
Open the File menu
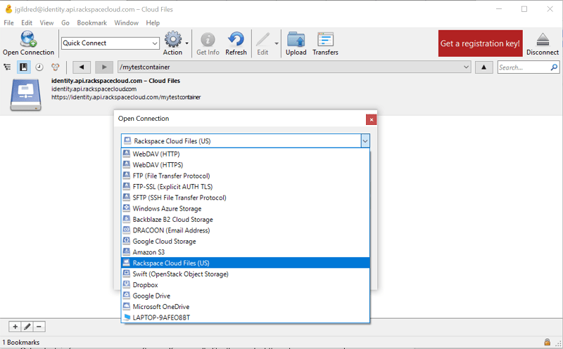point(8,22)
